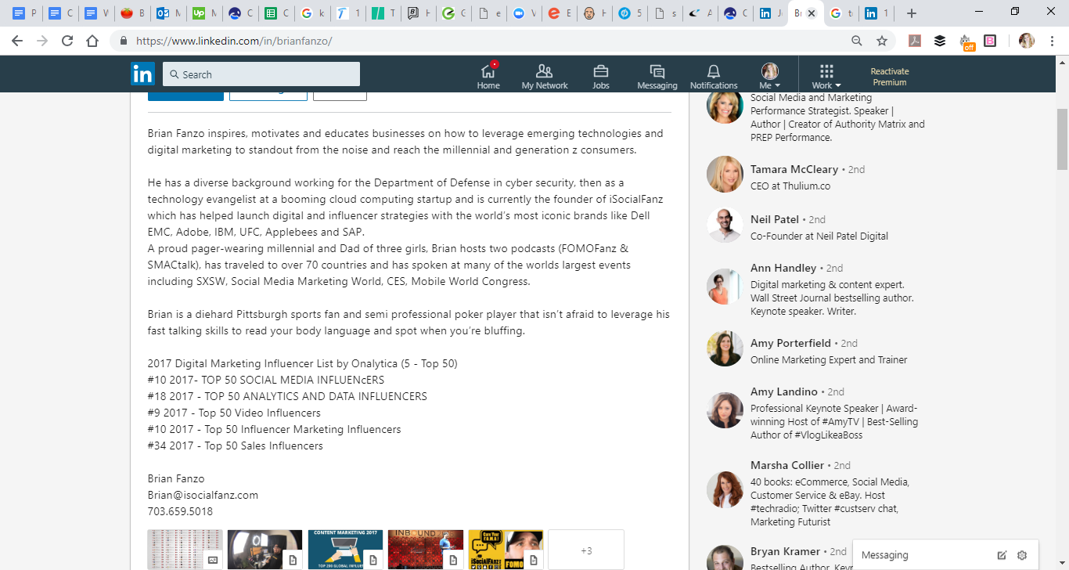The height and width of the screenshot is (570, 1069).
Task: Click the phone number 703.659.5018
Action: tap(180, 511)
